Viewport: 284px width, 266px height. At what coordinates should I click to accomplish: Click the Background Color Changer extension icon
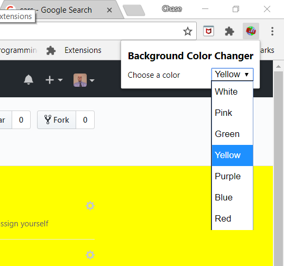(251, 31)
